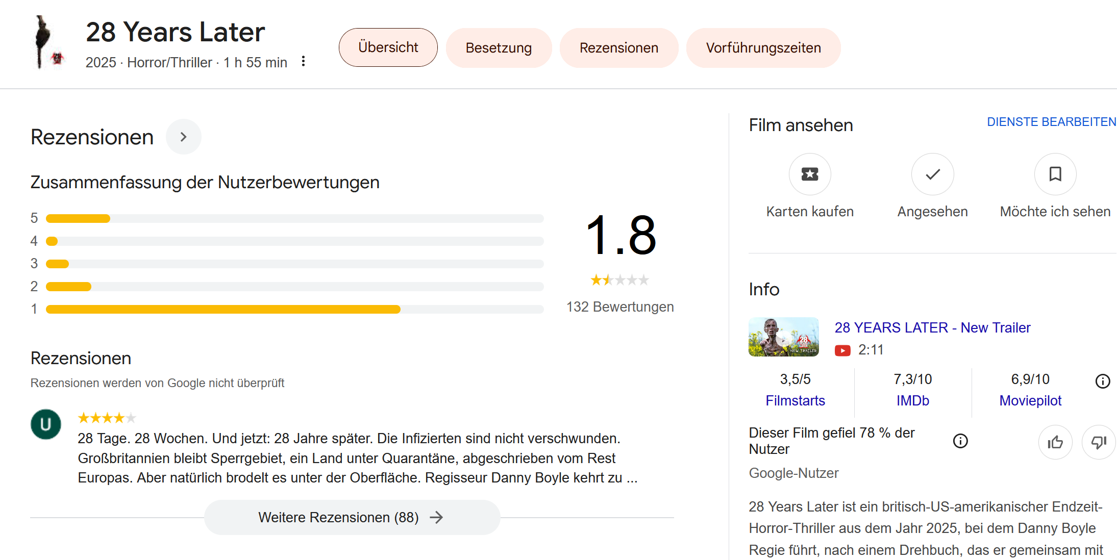Click DIENSTE BEARBEITEN link
The image size is (1117, 560).
point(1052,122)
